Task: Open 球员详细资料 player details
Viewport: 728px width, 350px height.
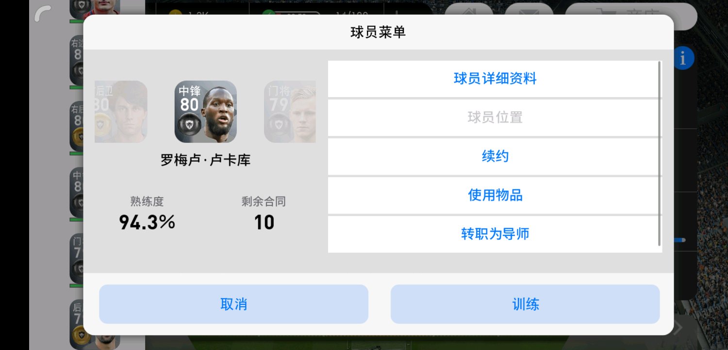Action: [495, 79]
